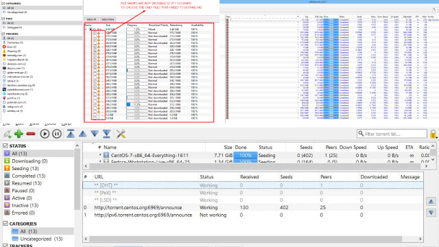This screenshot has width=439, height=247.
Task: Select the ** [PeX] ** tracker row
Action: click(x=253, y=193)
